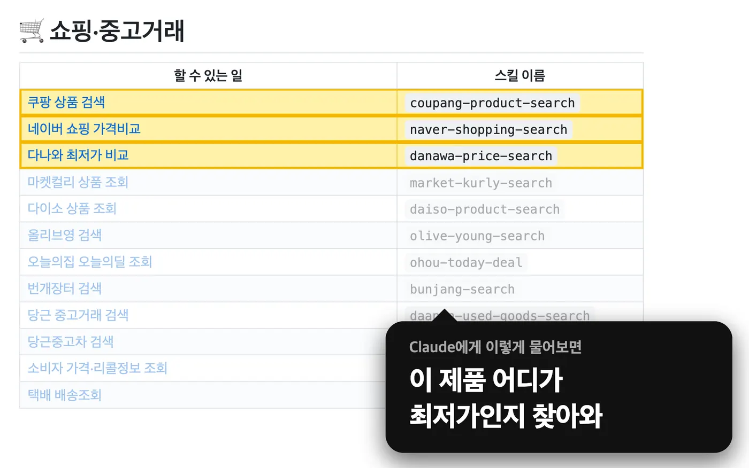
Task: Visit the 마켓컬리 상품 조회 link
Action: coord(78,182)
